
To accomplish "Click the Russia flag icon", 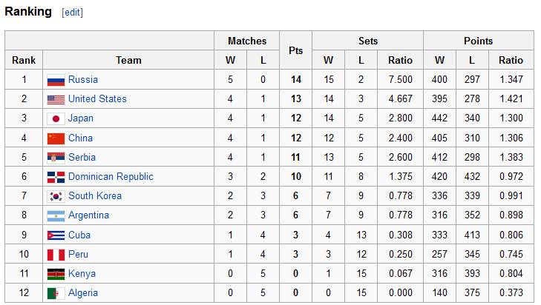I will (x=56, y=80).
